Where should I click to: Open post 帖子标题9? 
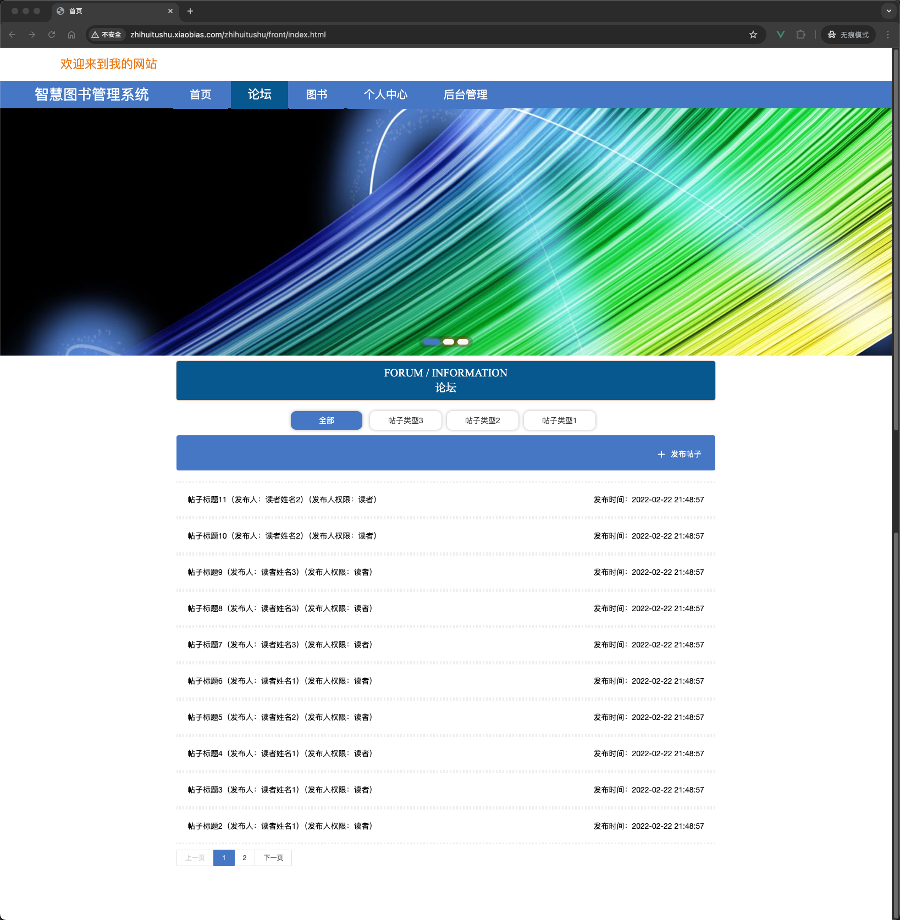pos(446,572)
